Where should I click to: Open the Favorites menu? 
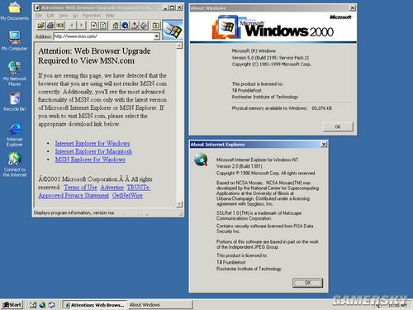(92, 16)
